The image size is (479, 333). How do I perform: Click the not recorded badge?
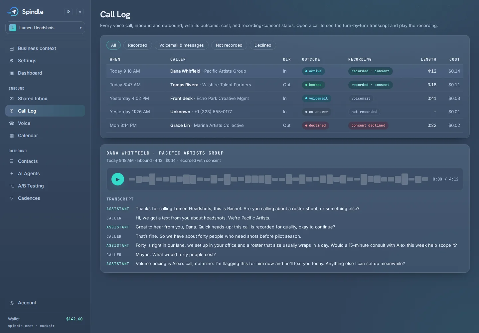tap(364, 112)
